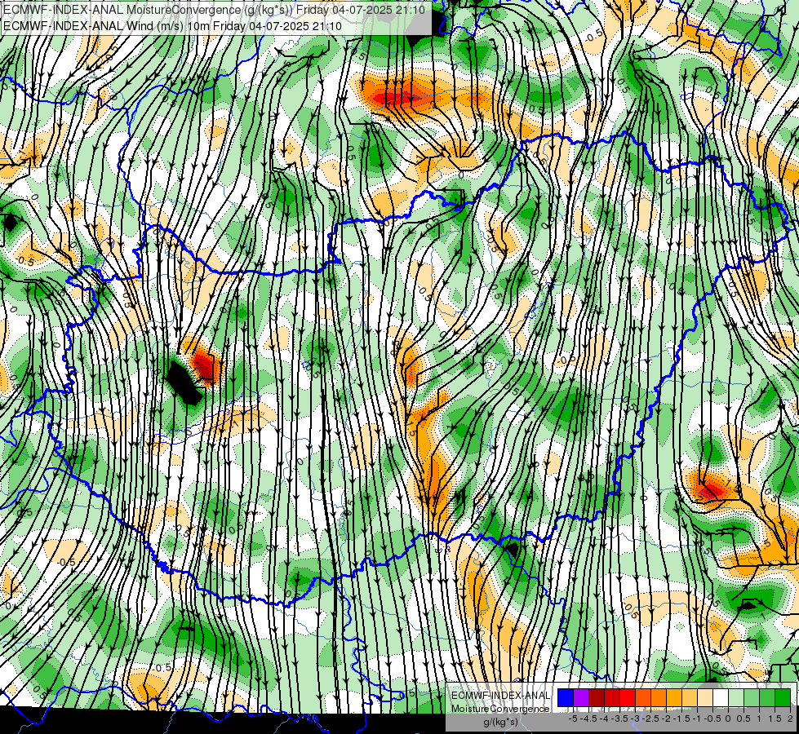The height and width of the screenshot is (734, 799).
Task: Click the legend scale value -1.5
Action: coord(681,719)
